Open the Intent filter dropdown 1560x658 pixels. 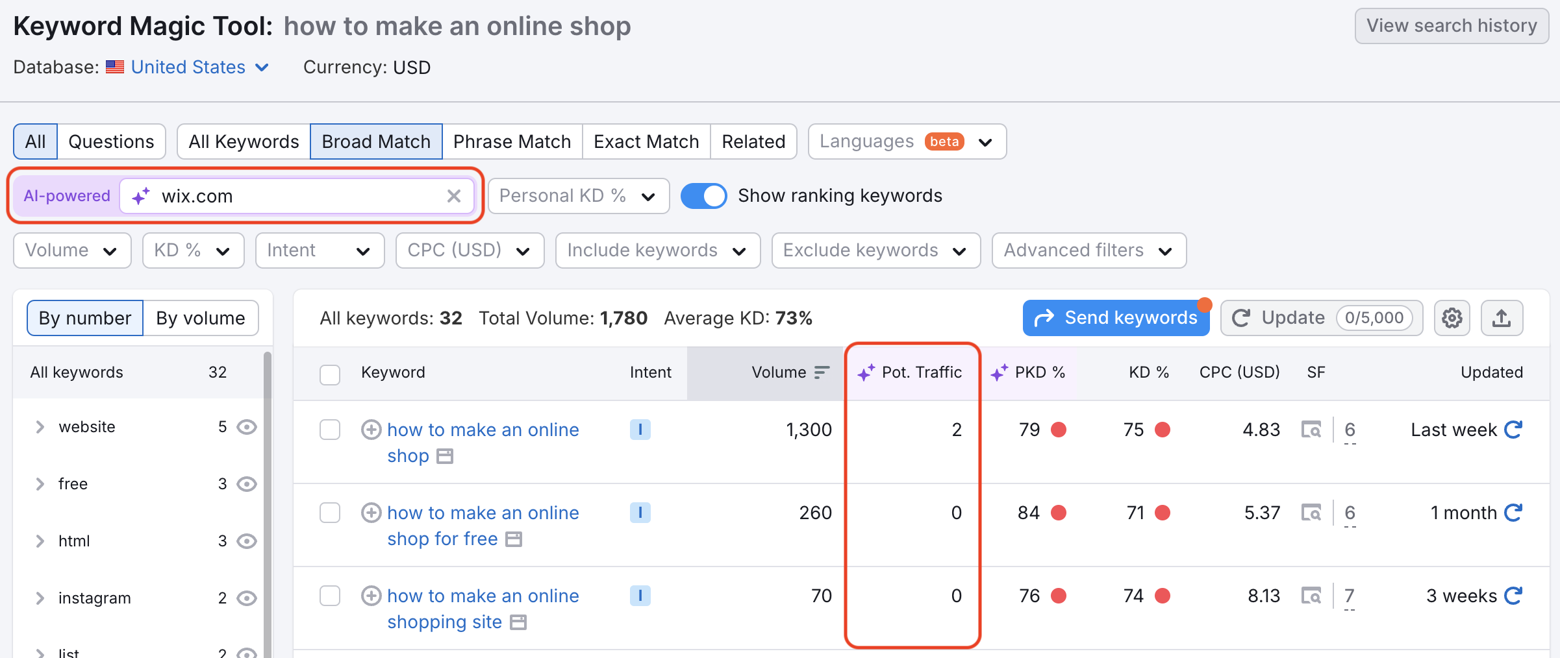click(320, 250)
